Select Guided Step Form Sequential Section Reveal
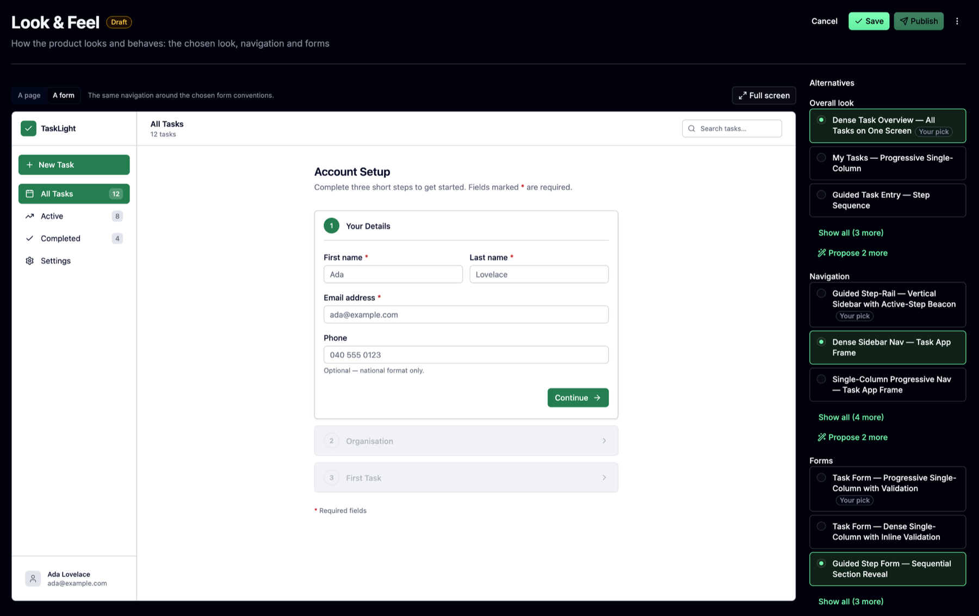The height and width of the screenshot is (616, 979). coord(888,569)
